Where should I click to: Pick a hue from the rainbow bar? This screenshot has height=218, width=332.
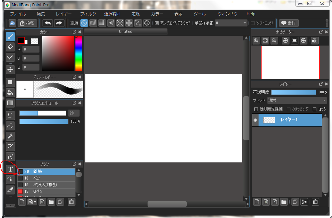tap(79, 54)
